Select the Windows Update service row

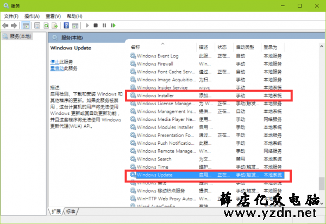[x=206, y=175]
